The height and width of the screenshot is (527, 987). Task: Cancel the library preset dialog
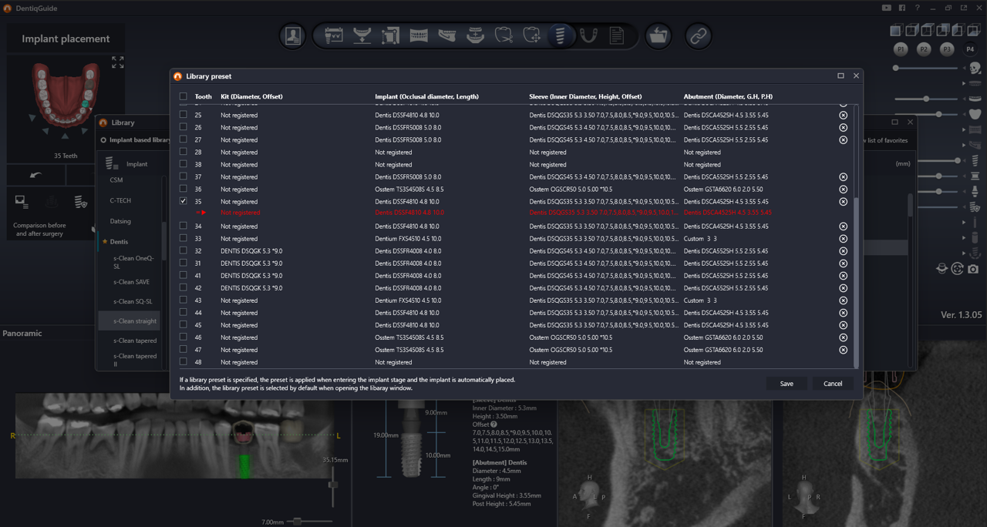[x=832, y=384]
